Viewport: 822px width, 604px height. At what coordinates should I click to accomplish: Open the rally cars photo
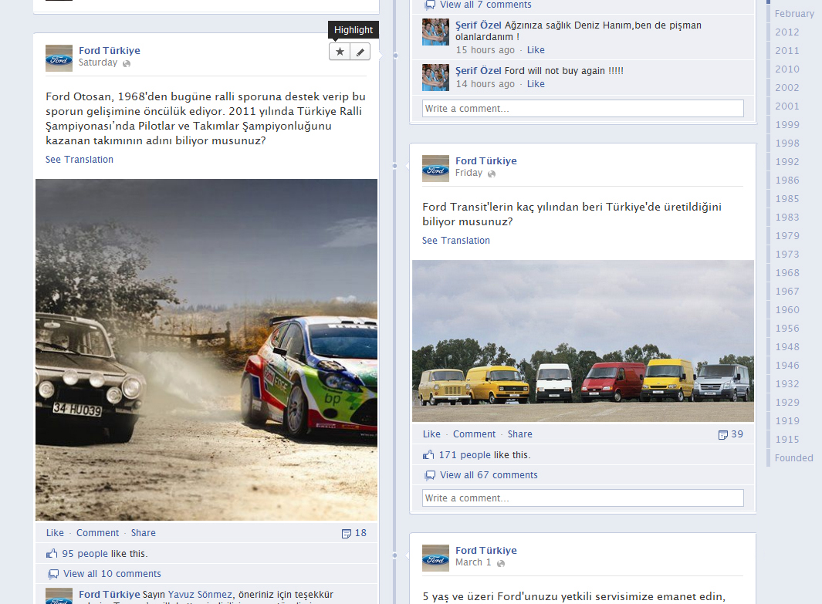(x=206, y=349)
